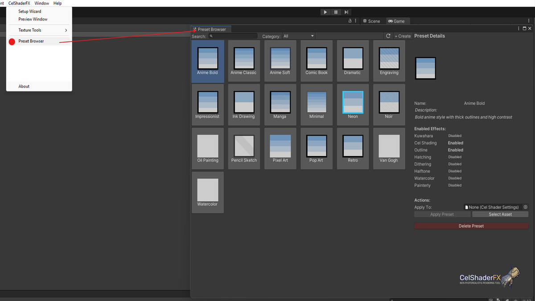Pick the Van Gogh preset
535x301 pixels.
[389, 149]
